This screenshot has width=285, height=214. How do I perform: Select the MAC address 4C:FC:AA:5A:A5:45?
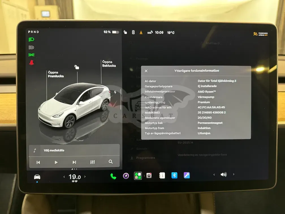click(211, 107)
